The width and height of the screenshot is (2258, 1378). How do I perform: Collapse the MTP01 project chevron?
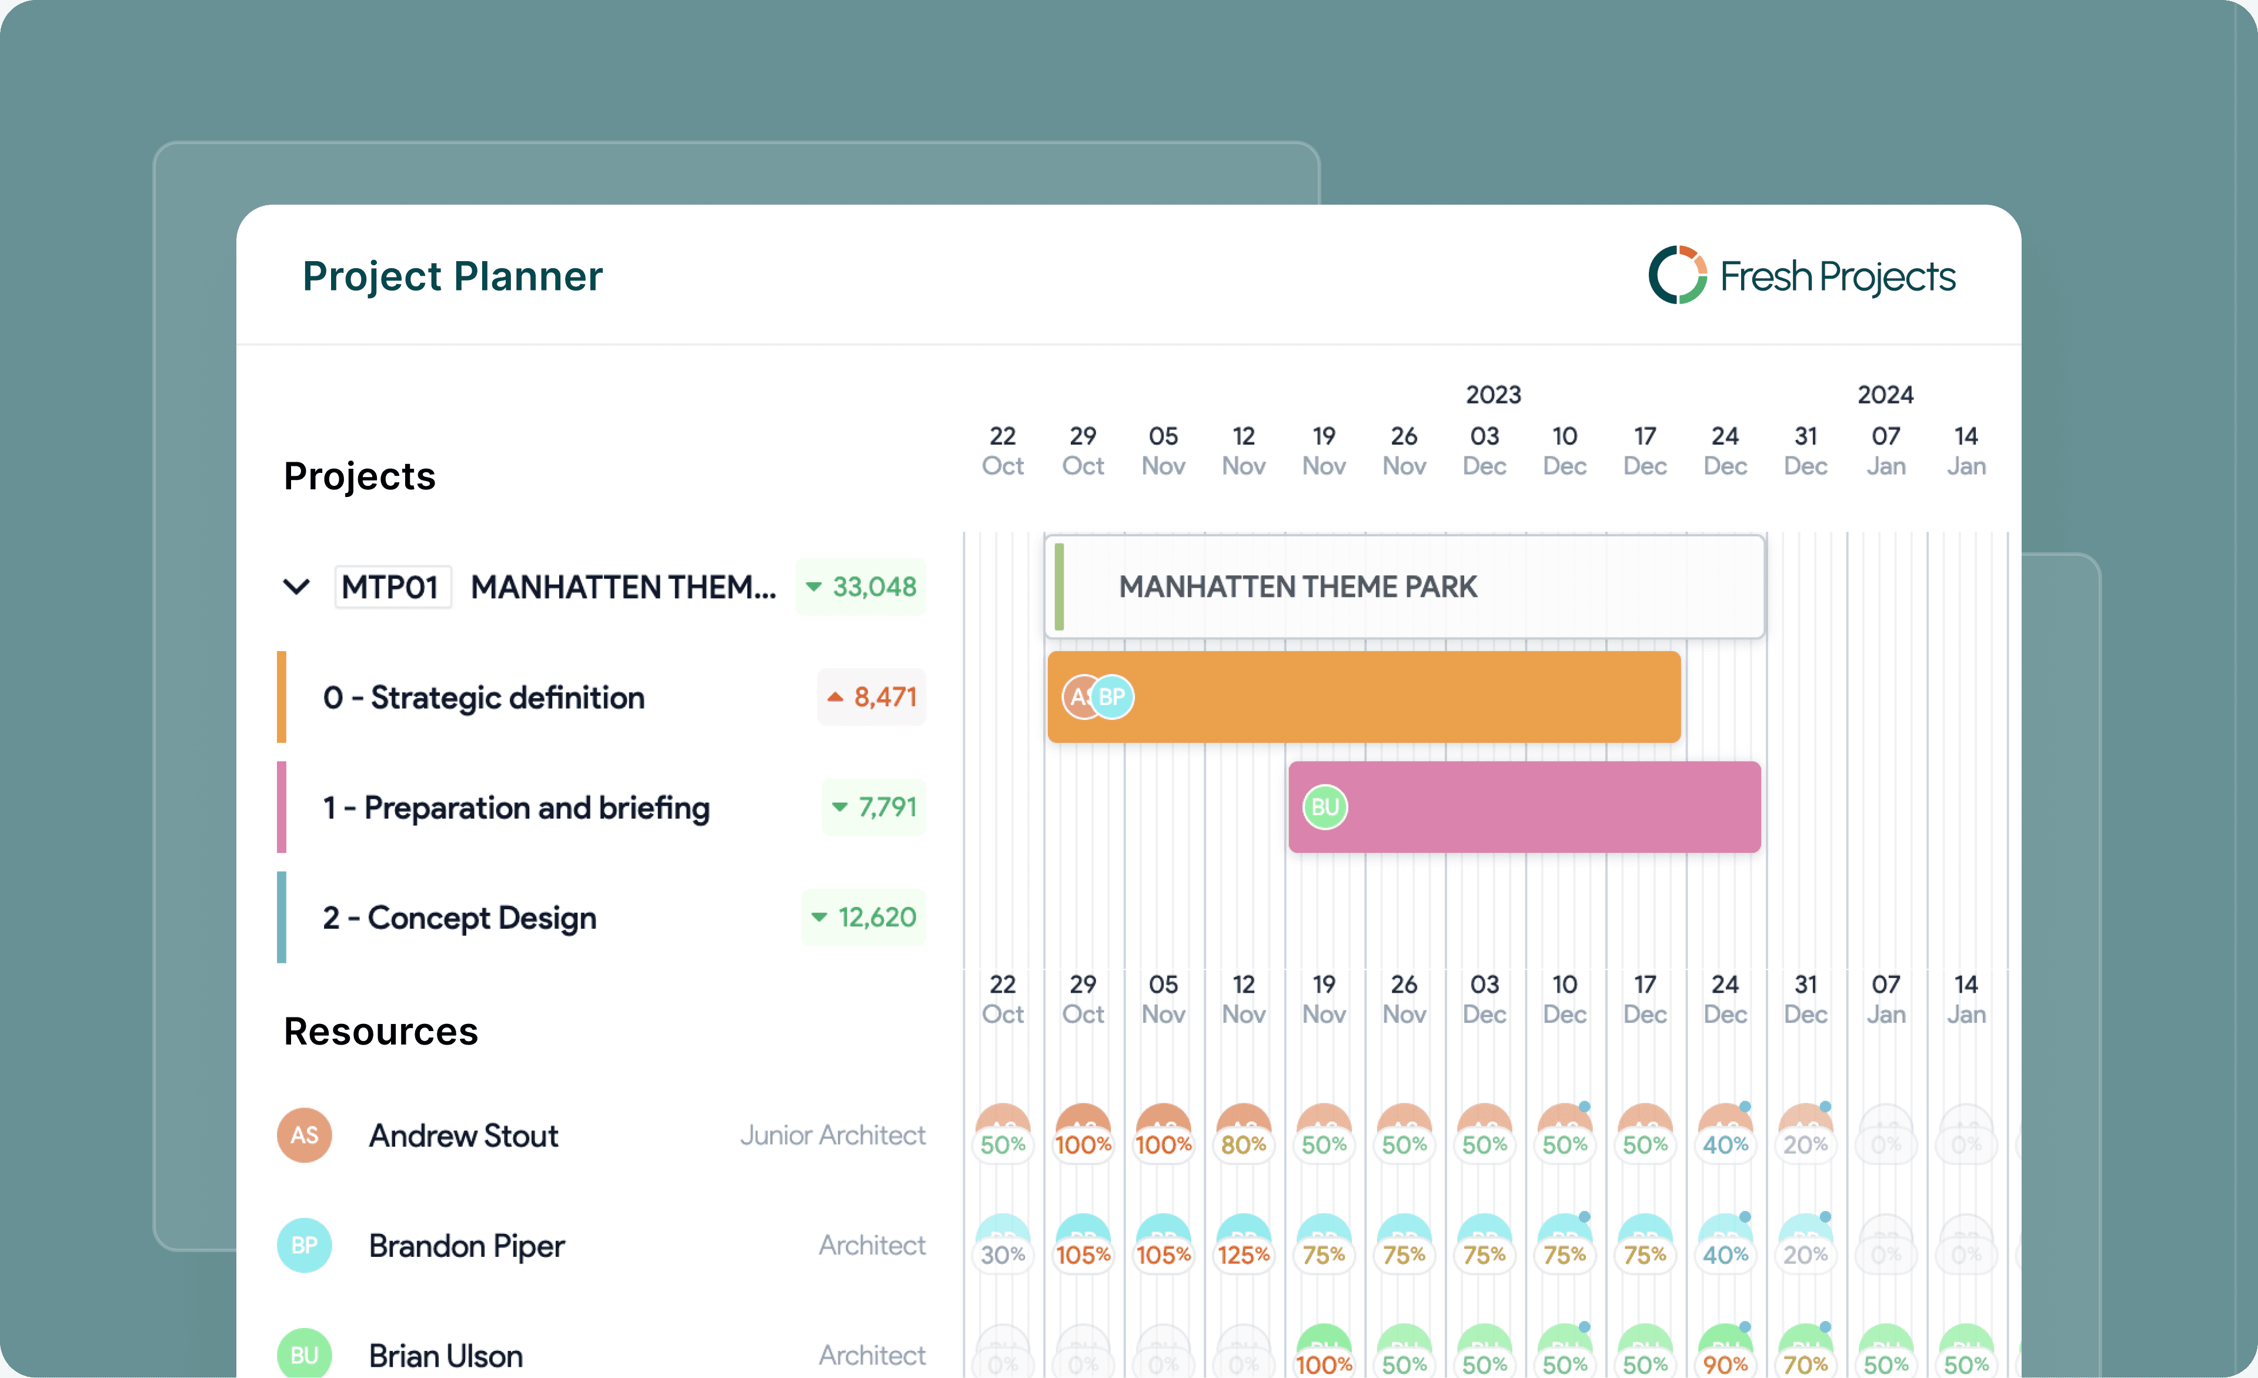coord(296,587)
